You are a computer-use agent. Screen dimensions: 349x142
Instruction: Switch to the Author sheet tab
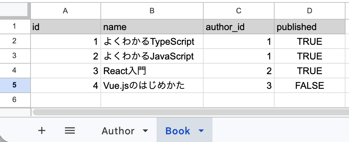[x=118, y=131]
